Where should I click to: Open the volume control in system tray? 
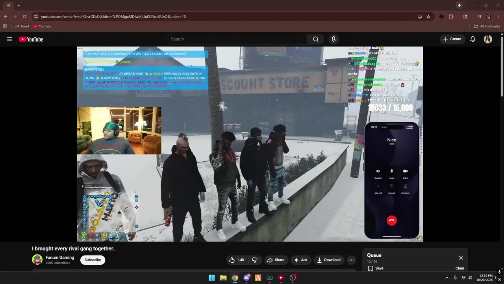470,278
